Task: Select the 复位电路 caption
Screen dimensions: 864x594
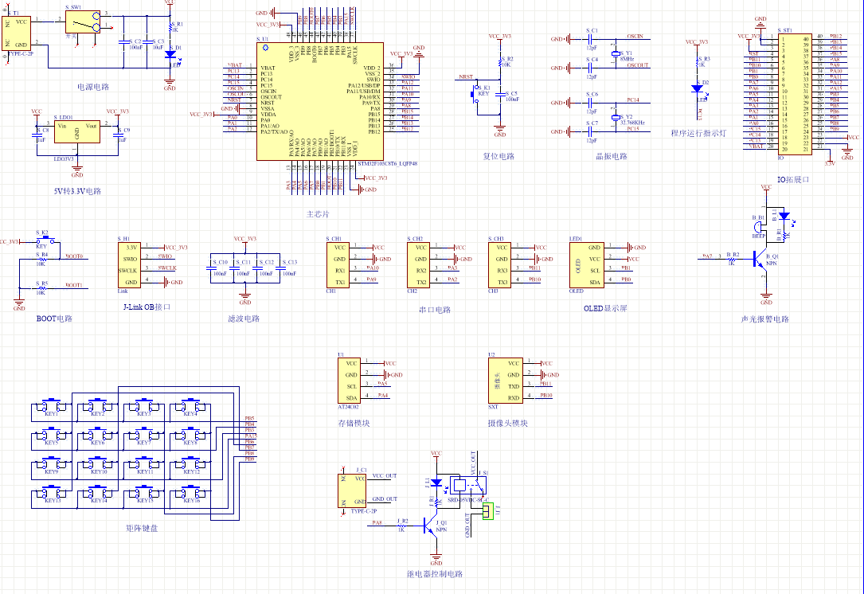Action: 498,156
